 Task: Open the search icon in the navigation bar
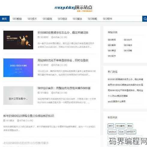click(x=145, y=19)
